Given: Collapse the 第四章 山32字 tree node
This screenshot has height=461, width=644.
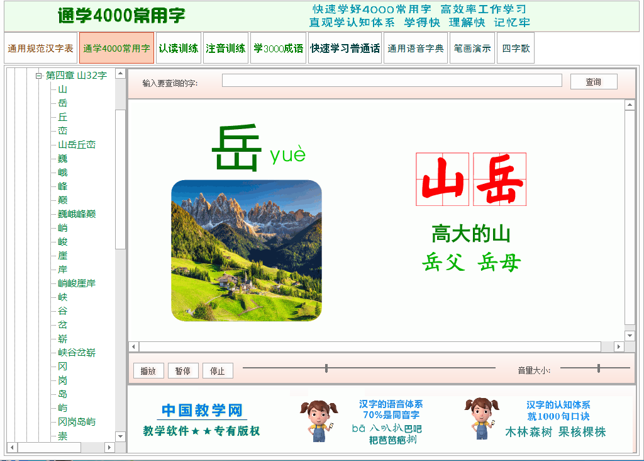Looking at the screenshot, I should tap(38, 76).
